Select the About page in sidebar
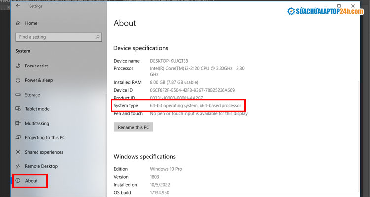 [31, 181]
